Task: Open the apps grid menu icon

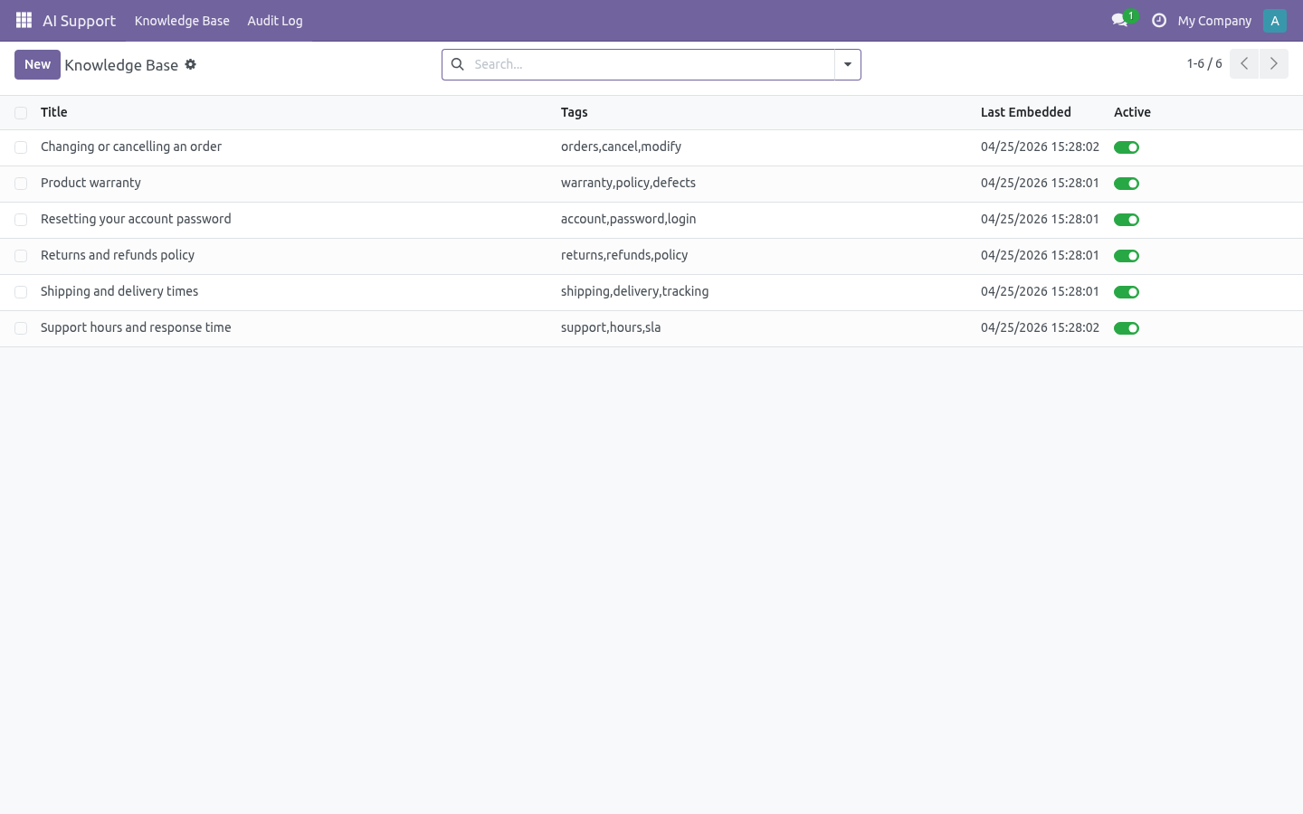Action: pos(24,20)
